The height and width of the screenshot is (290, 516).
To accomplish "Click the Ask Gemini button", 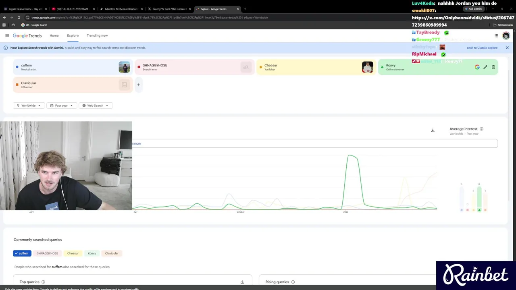I will [473, 9].
